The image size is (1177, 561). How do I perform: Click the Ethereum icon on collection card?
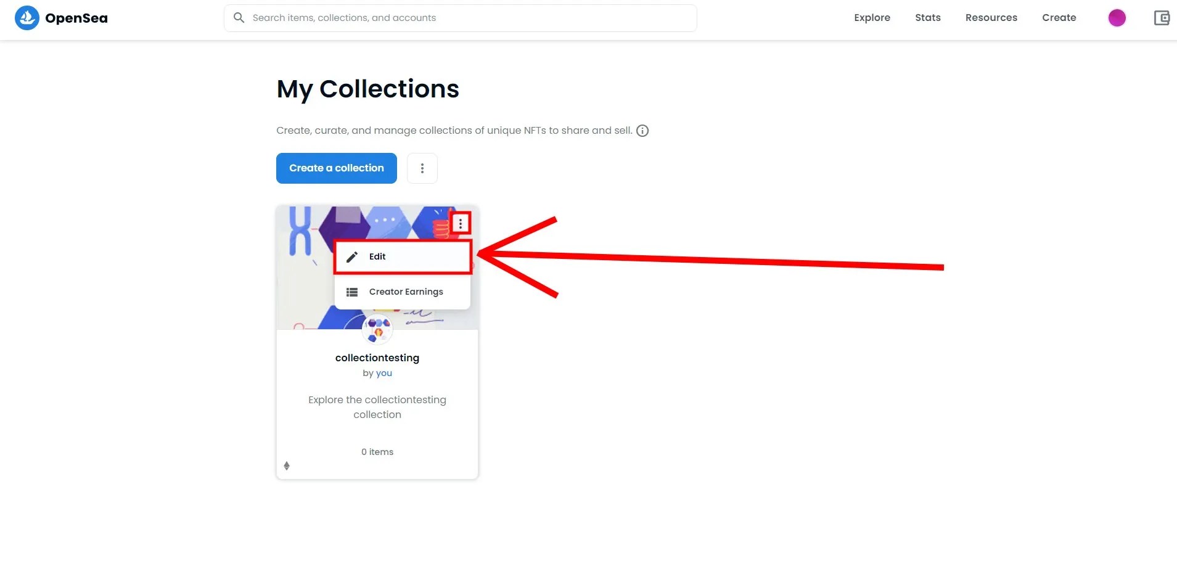tap(287, 466)
